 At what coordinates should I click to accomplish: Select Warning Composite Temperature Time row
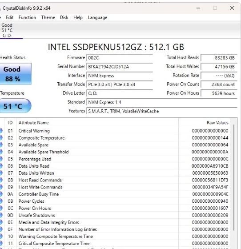point(115,236)
